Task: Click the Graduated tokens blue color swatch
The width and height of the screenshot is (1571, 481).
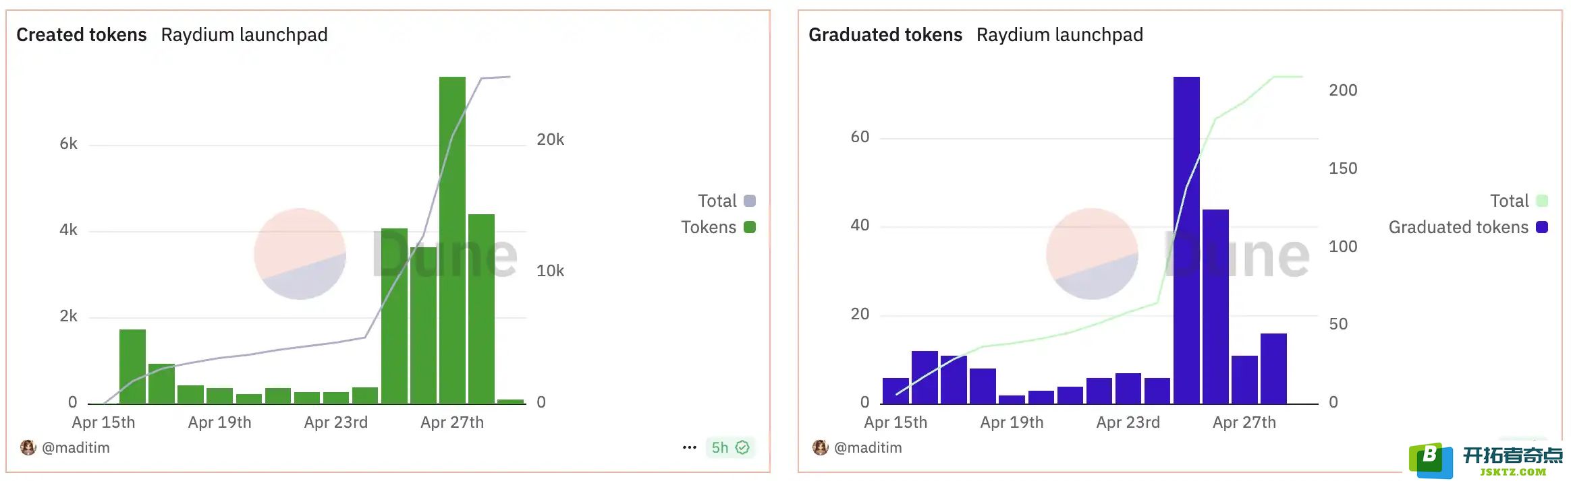Action: [1542, 227]
